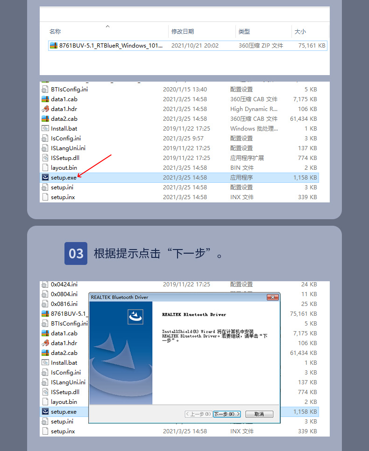The height and width of the screenshot is (451, 369).
Task: Click the 24 KB size cell
Action: [x=309, y=284]
